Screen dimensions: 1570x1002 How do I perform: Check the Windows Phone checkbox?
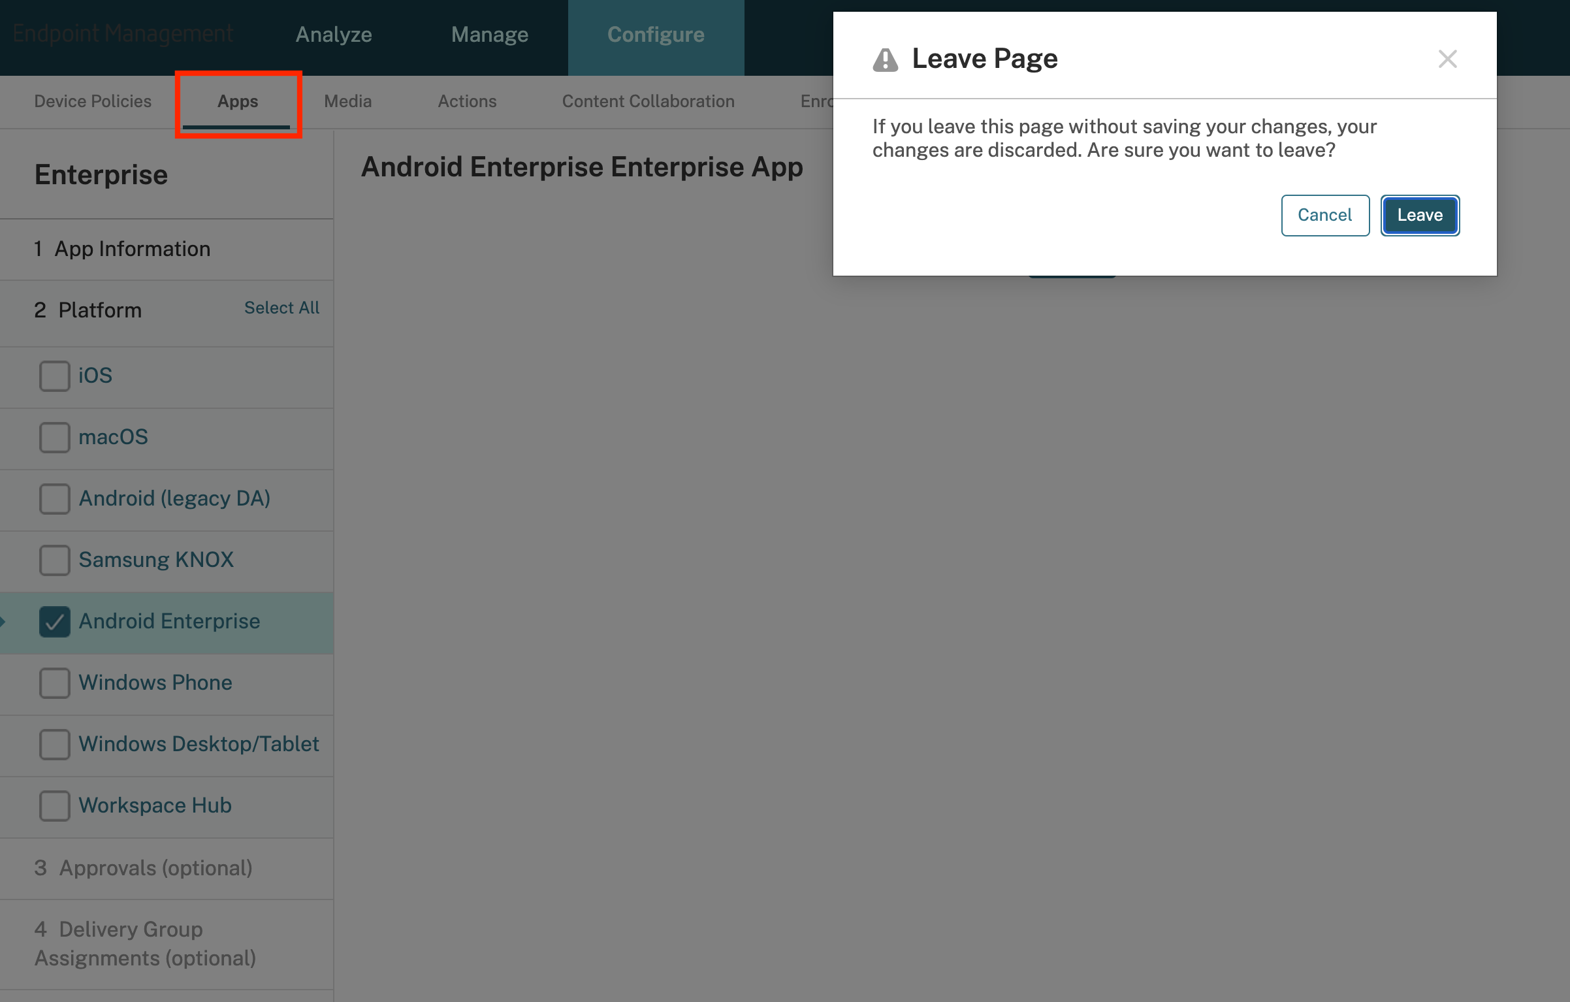coord(55,683)
